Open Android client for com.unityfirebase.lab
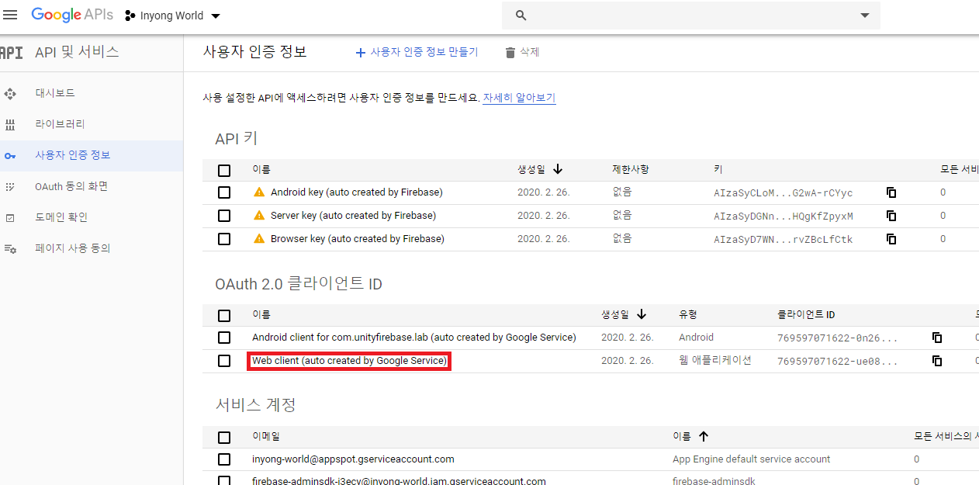Image resolution: width=979 pixels, height=485 pixels. point(414,338)
